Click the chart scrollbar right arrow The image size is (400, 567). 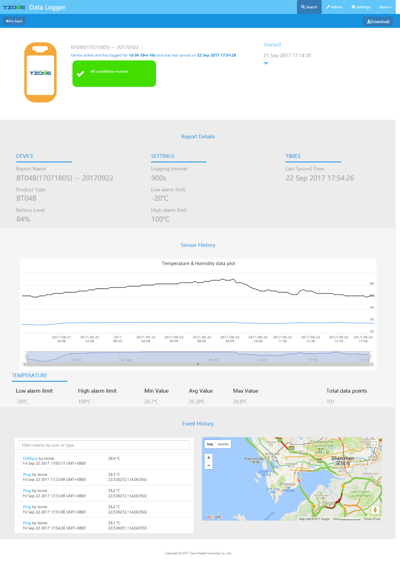[x=372, y=364]
